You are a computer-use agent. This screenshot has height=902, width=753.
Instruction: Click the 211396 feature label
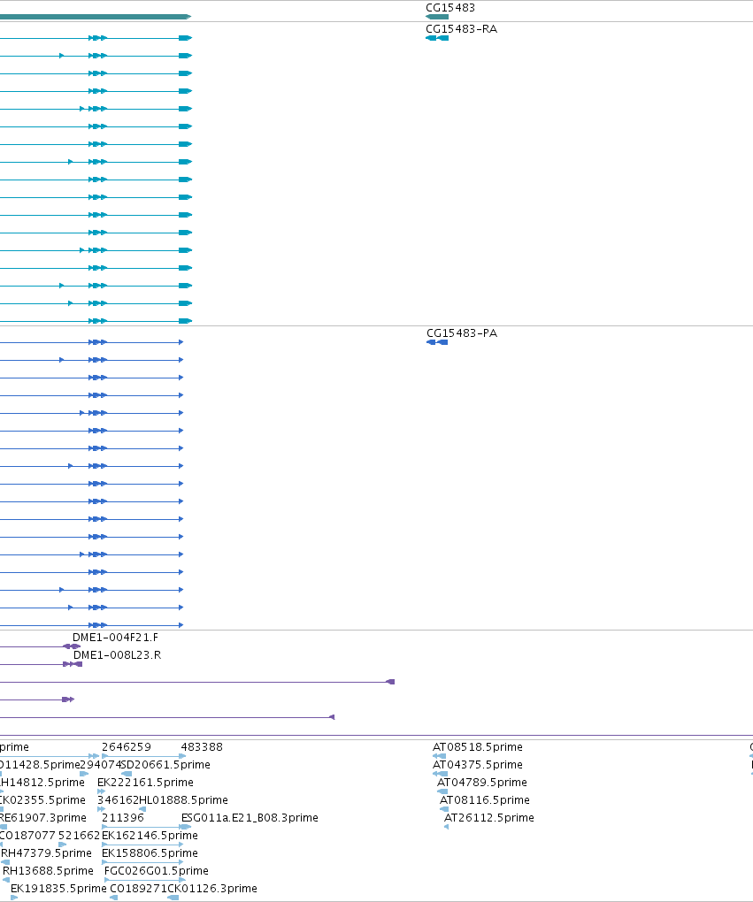(123, 818)
